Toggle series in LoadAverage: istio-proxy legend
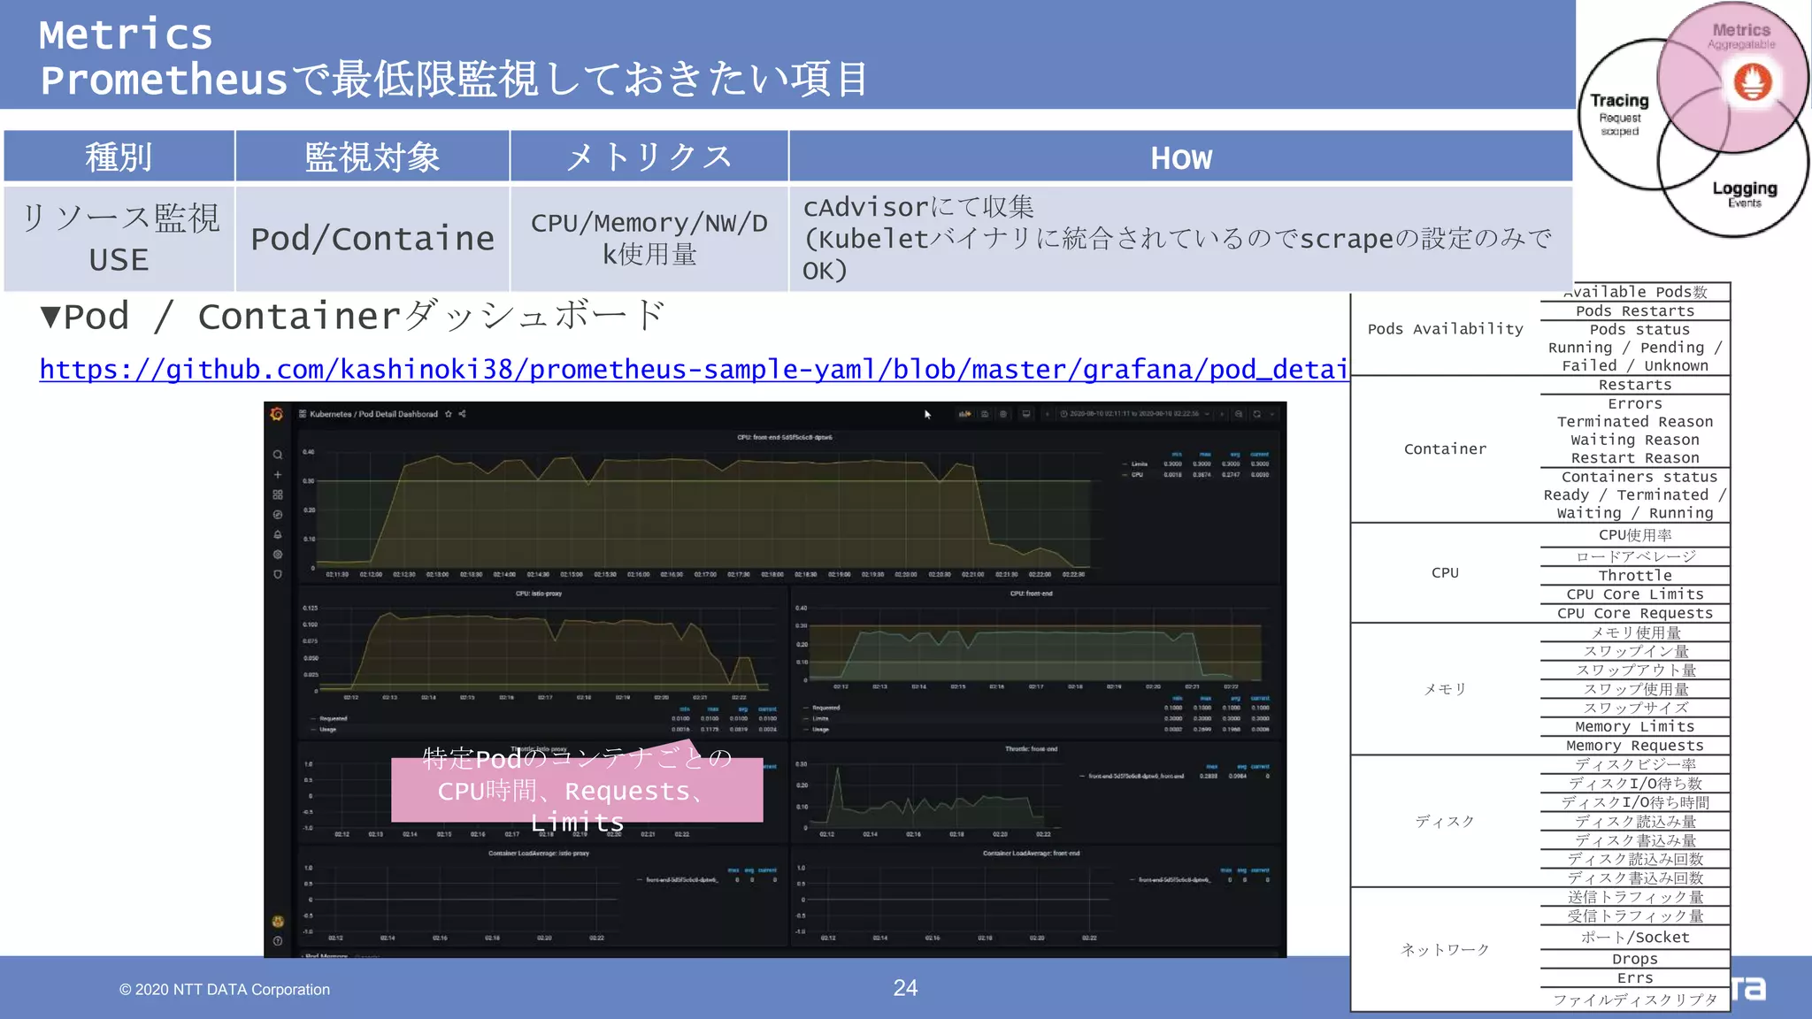 [x=681, y=880]
